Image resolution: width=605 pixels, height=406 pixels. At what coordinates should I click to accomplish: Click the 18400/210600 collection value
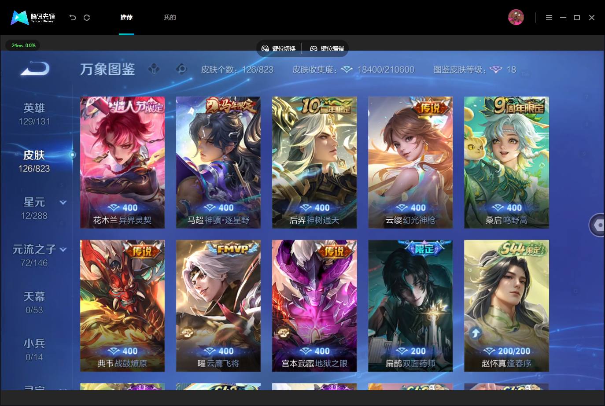click(x=386, y=70)
